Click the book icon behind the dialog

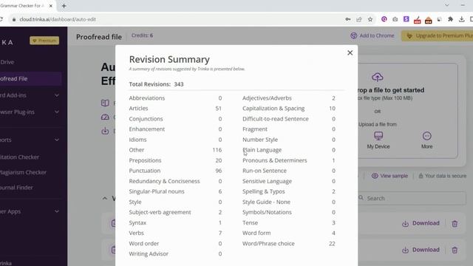click(105, 103)
